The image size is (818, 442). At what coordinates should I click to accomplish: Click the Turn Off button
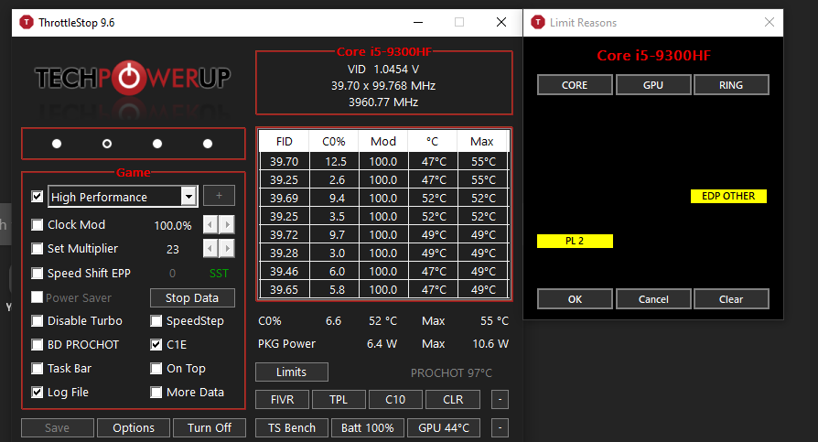[x=210, y=428]
